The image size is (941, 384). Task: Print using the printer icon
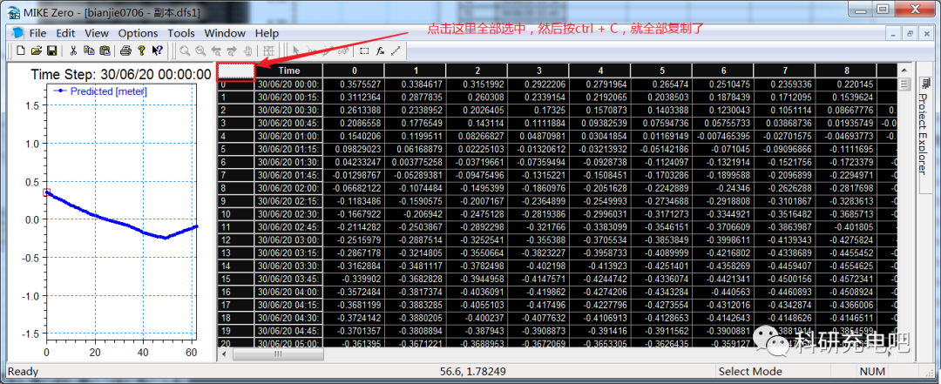coord(125,51)
